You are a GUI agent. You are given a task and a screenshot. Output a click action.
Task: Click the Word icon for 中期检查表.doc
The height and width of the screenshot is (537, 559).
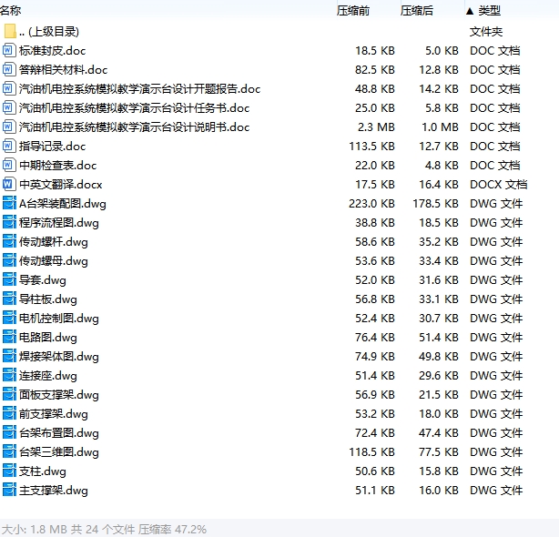[x=9, y=166]
